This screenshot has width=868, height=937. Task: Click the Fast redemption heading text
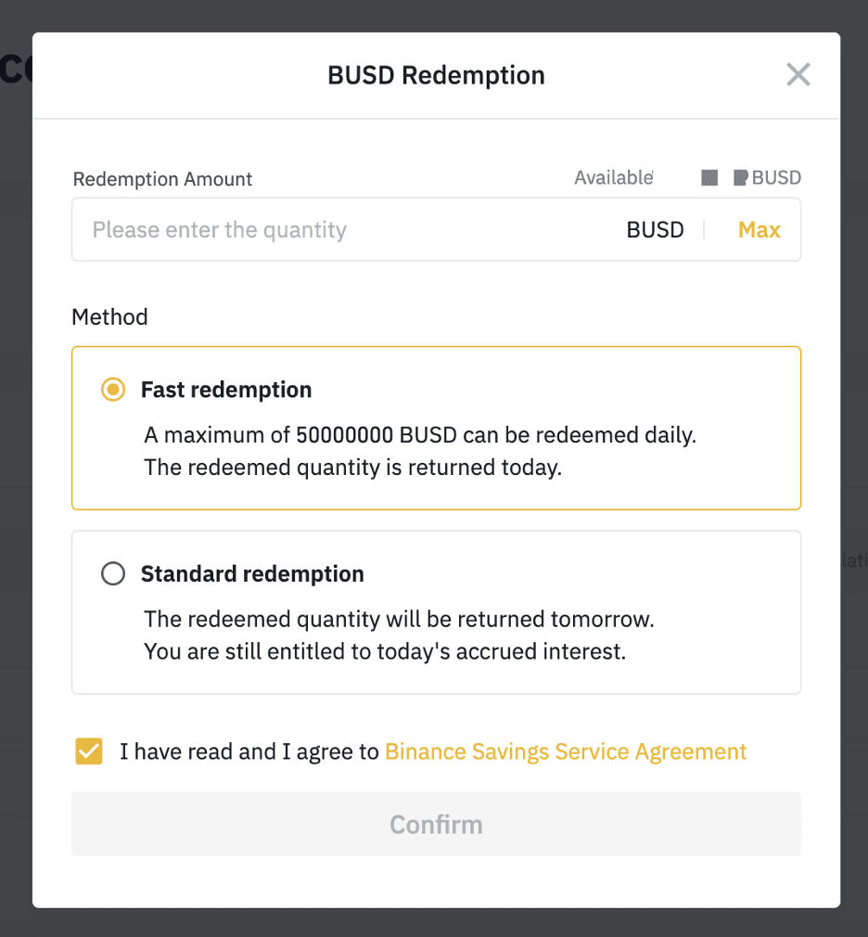click(226, 390)
